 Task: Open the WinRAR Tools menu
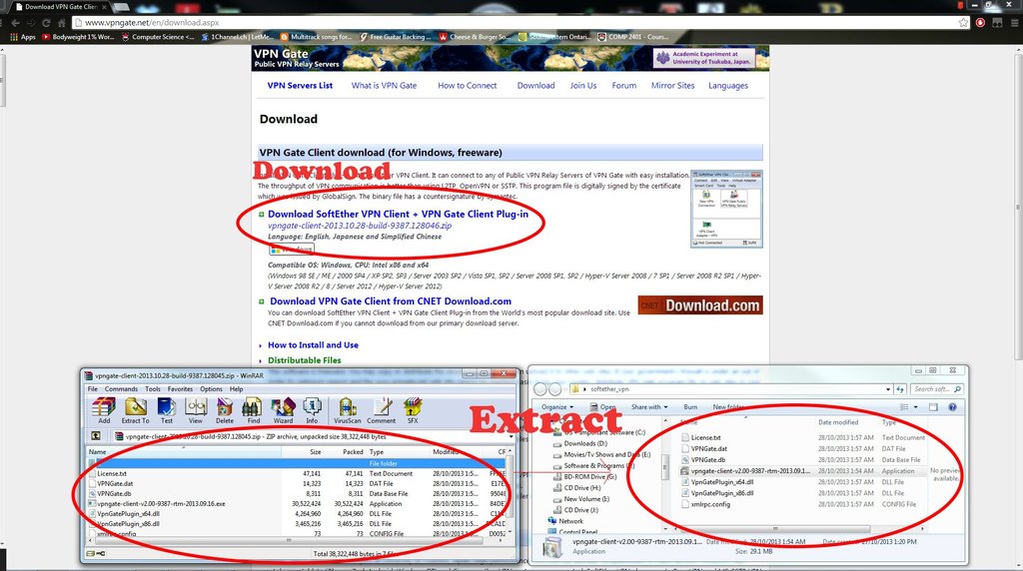[x=153, y=389]
